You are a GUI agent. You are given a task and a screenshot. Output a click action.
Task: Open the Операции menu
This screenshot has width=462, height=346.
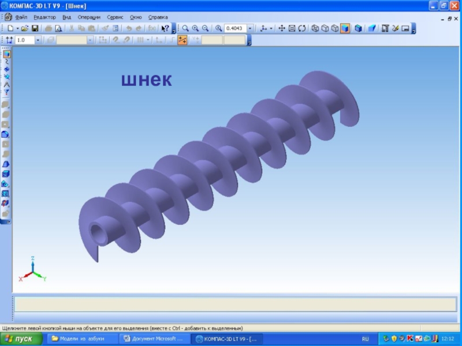pyautogui.click(x=89, y=17)
